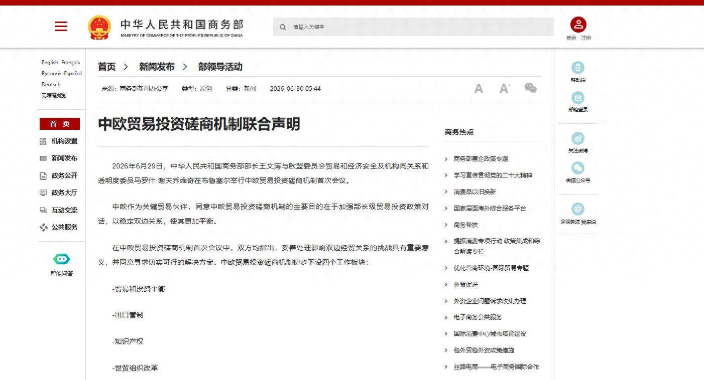Click the list item -知识产权
This screenshot has width=704, height=380.
click(x=128, y=341)
